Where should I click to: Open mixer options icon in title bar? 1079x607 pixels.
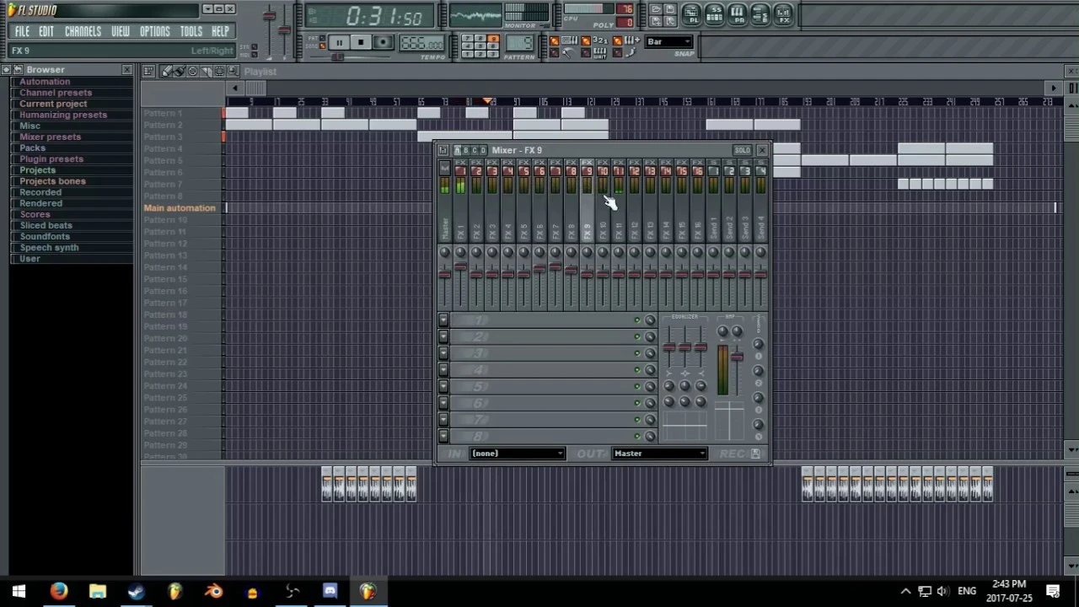pyautogui.click(x=443, y=150)
